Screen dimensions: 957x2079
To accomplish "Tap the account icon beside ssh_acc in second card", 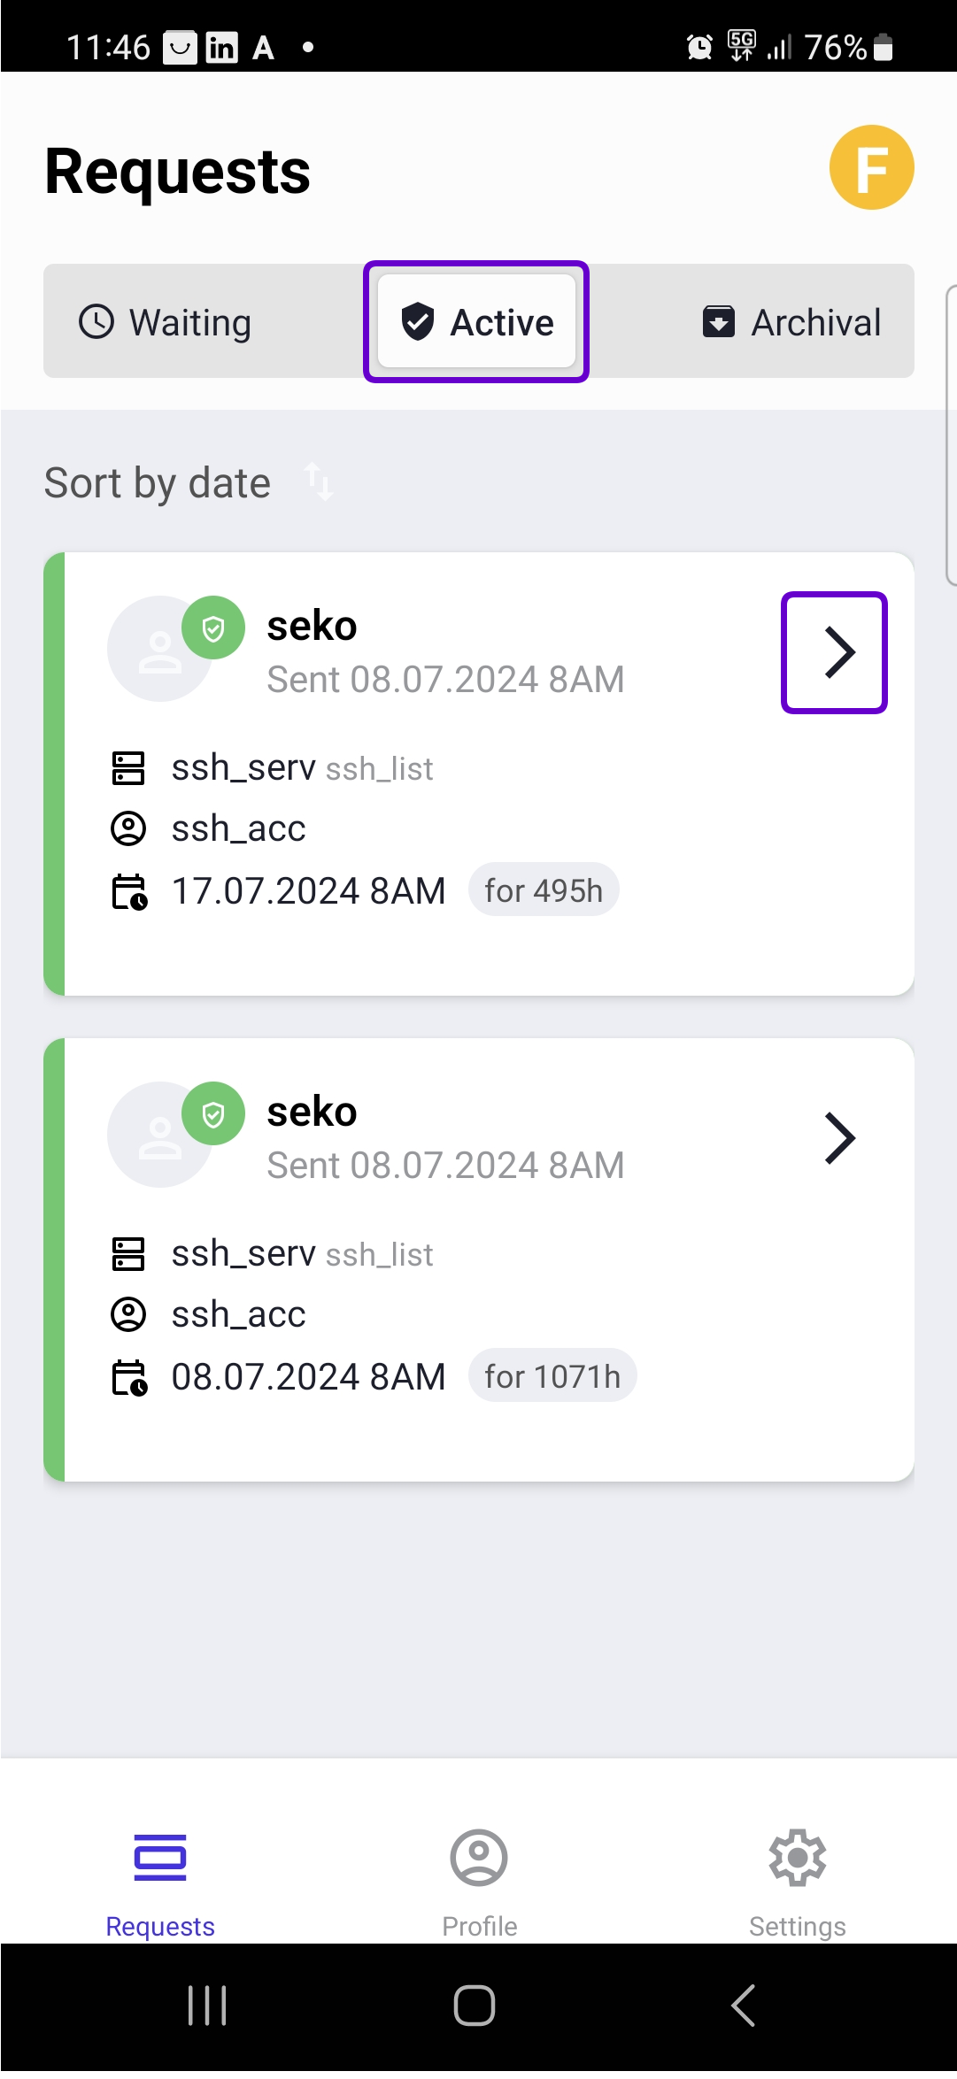I will (128, 1314).
